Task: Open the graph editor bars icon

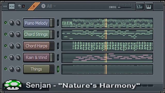Action: (140, 7)
